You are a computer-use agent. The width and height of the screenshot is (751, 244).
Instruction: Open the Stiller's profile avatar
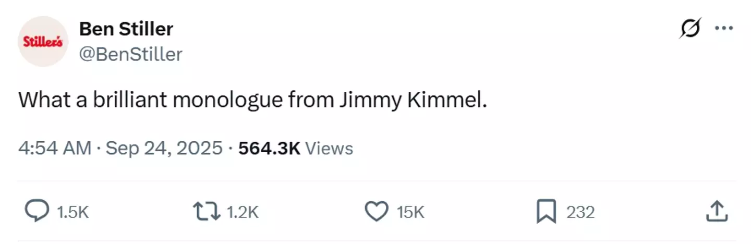[43, 42]
